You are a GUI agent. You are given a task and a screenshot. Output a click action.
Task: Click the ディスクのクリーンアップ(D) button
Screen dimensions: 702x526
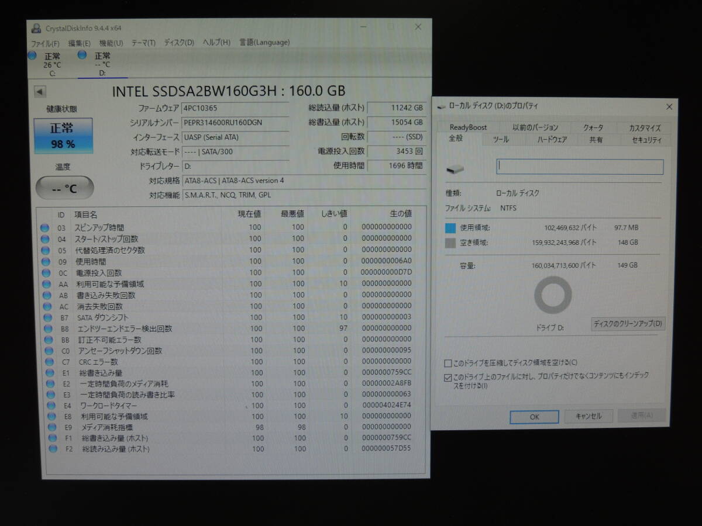[628, 324]
